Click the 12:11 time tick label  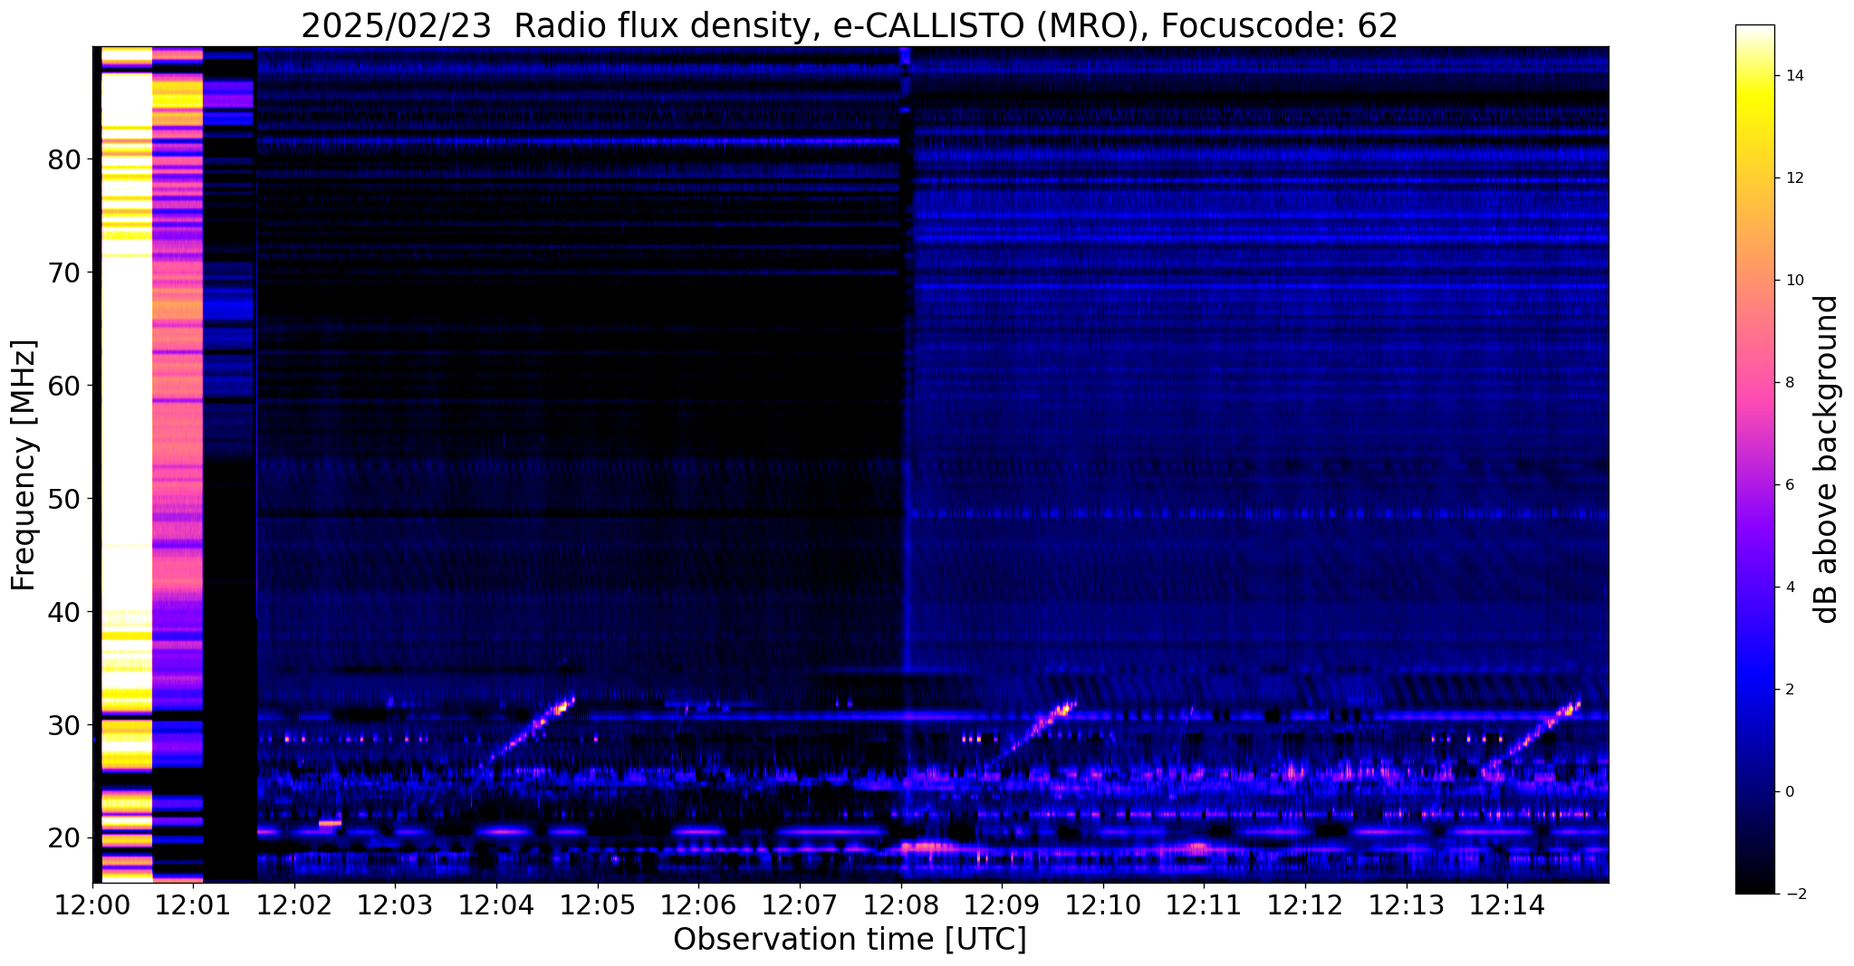tap(1203, 906)
